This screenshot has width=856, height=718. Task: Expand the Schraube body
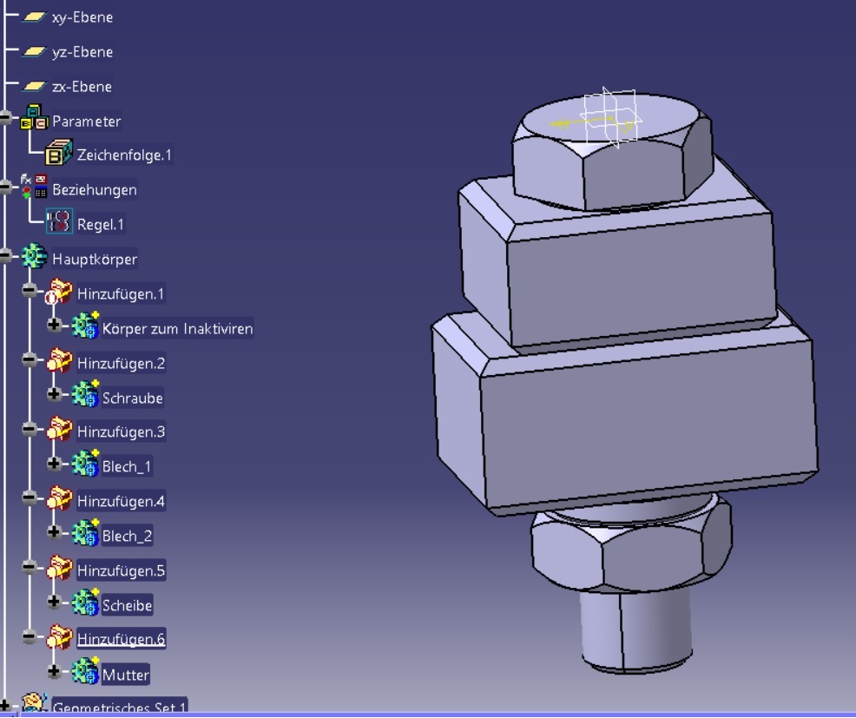(54, 393)
